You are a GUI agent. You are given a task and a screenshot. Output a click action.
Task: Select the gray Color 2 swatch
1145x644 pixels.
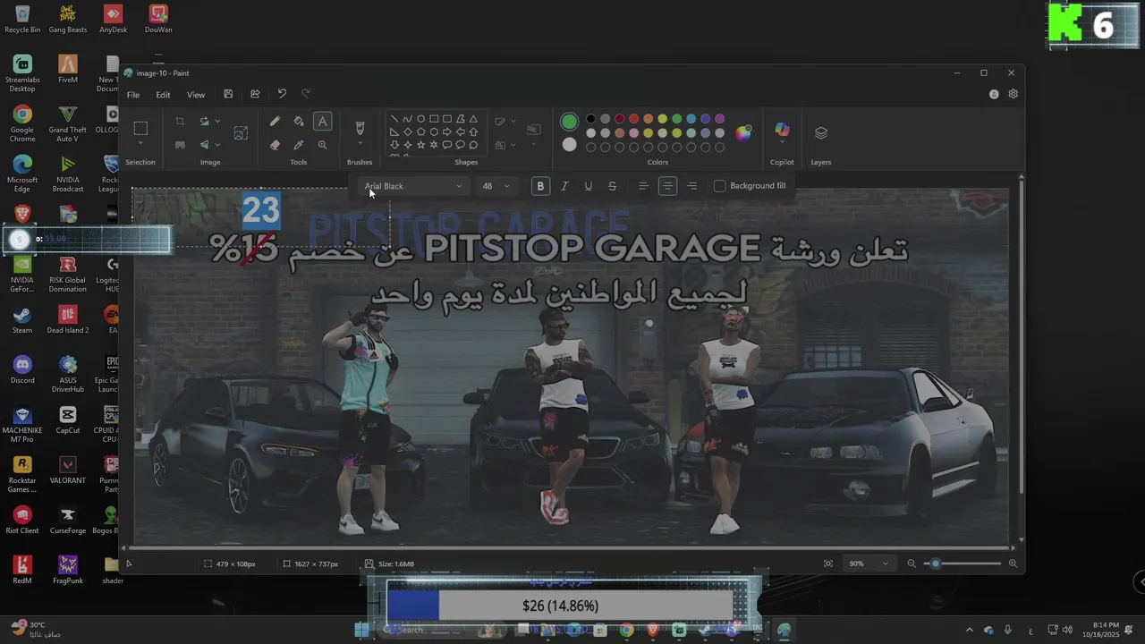[569, 145]
